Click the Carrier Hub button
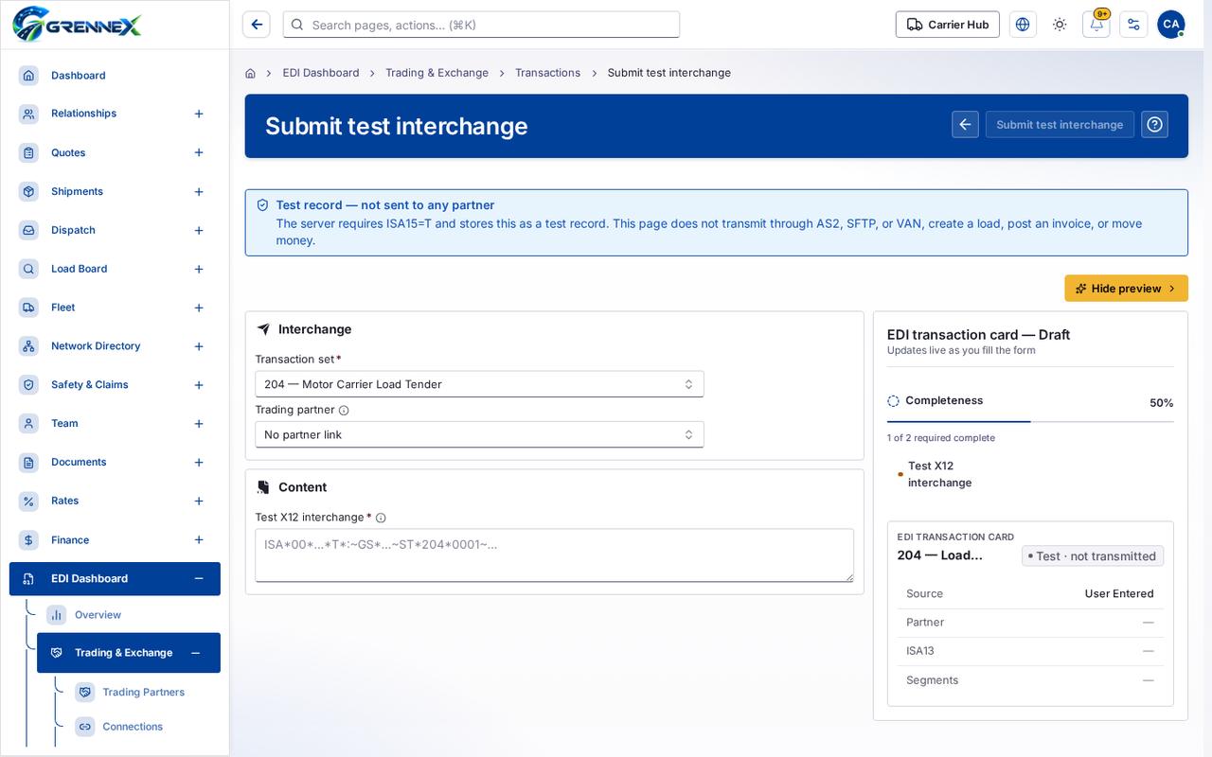The width and height of the screenshot is (1212, 757). tap(947, 25)
